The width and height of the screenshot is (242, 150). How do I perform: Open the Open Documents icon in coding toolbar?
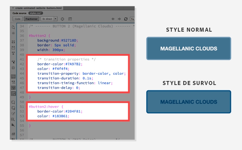(x=13, y=27)
